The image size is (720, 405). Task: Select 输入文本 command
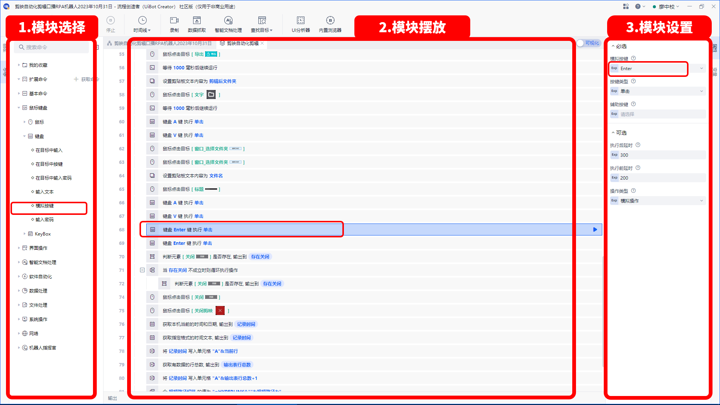click(x=45, y=192)
